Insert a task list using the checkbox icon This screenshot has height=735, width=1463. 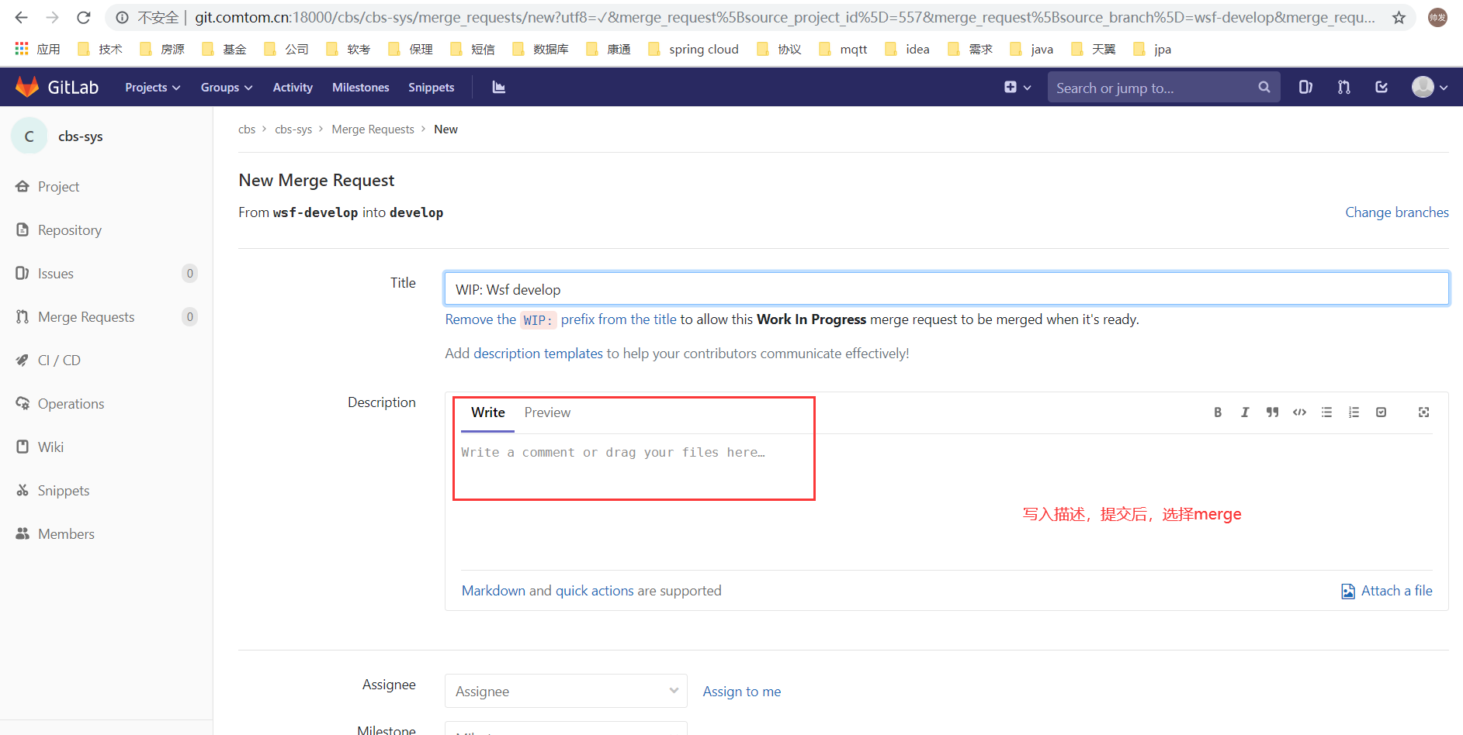coord(1381,412)
